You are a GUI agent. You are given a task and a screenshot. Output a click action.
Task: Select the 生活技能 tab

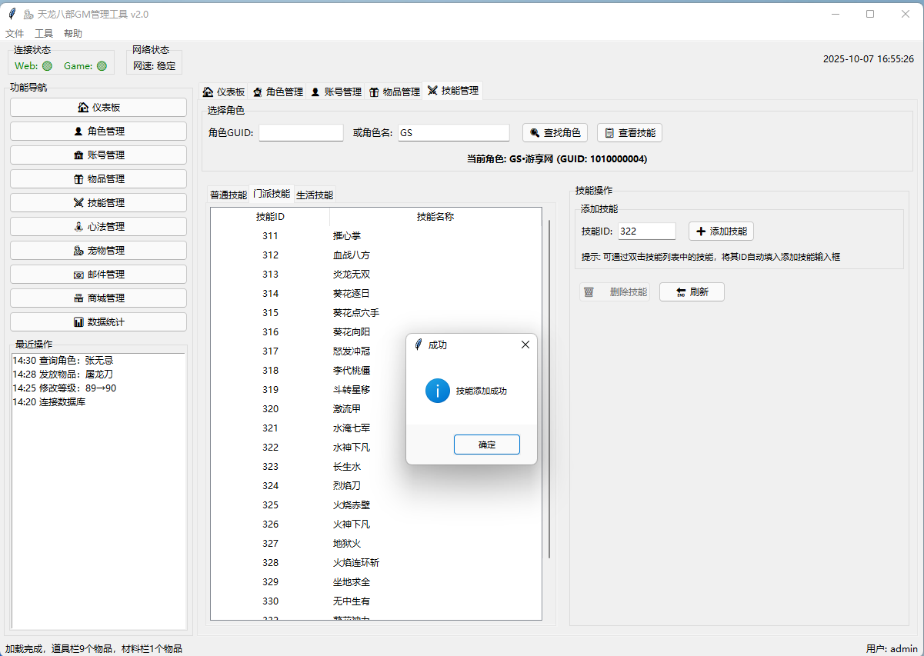pos(315,195)
